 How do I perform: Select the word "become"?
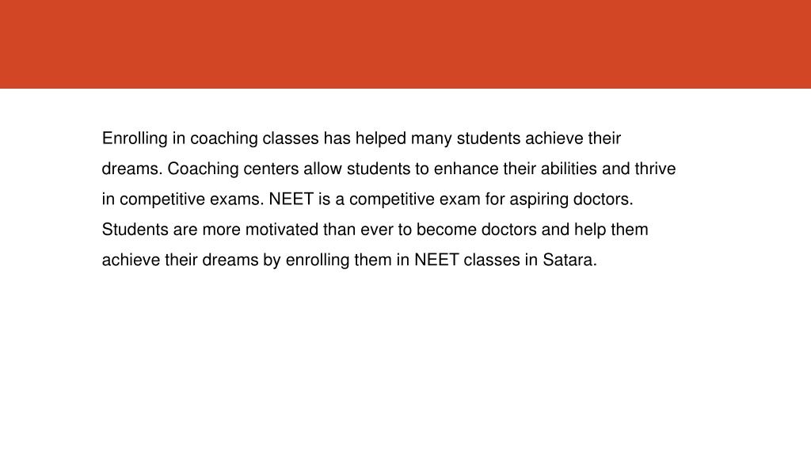click(447, 229)
